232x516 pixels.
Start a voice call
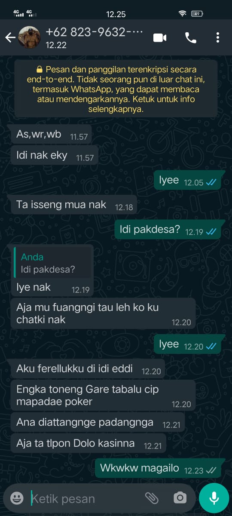[190, 38]
